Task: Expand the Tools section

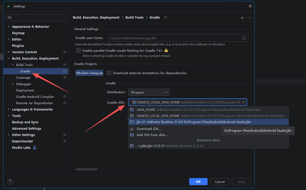Action: point(9,116)
